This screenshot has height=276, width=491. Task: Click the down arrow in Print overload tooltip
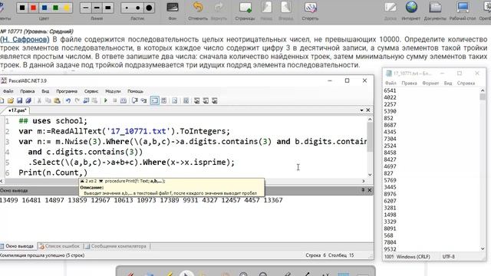click(101, 181)
